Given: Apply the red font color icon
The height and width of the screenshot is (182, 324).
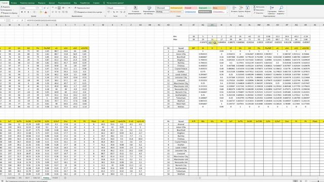Looking at the screenshot, I should pos(46,12).
